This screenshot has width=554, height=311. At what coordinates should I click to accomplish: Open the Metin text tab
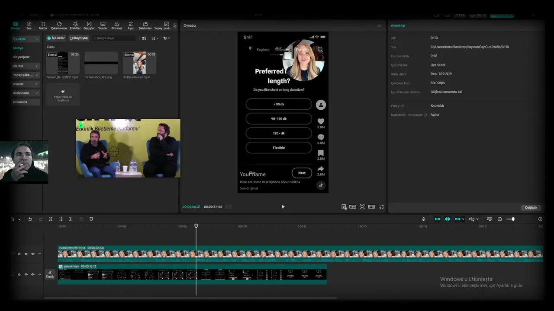point(43,25)
